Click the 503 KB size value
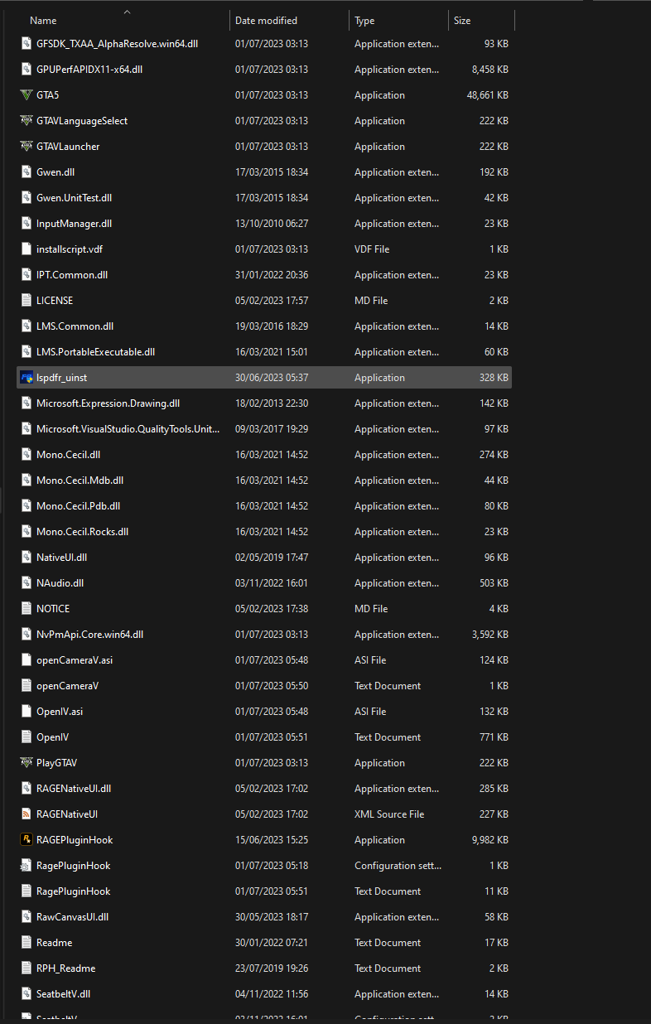This screenshot has height=1024, width=651. click(x=494, y=583)
